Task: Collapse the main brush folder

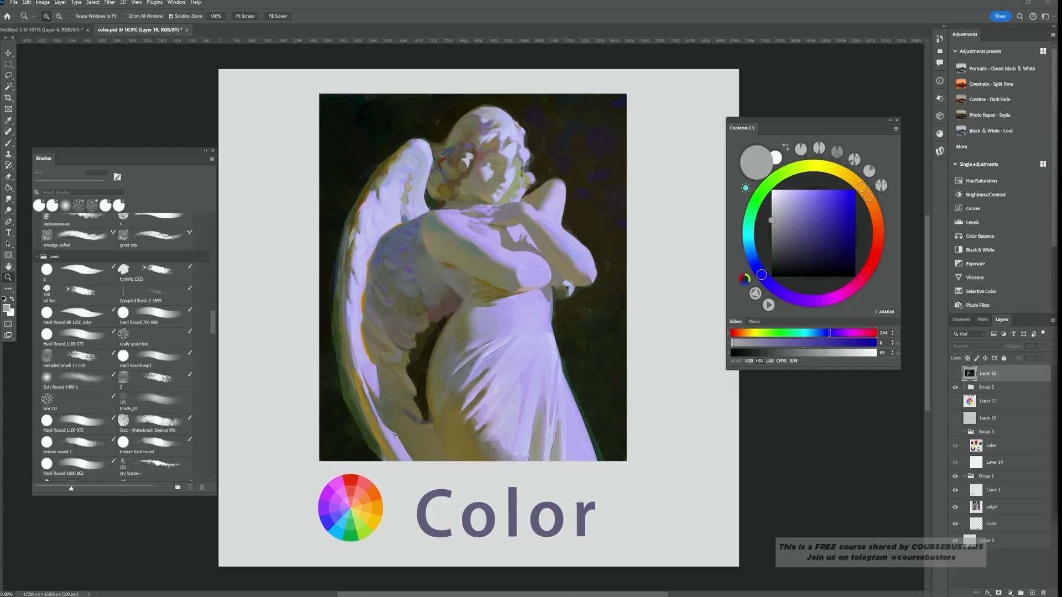Action: (37, 256)
